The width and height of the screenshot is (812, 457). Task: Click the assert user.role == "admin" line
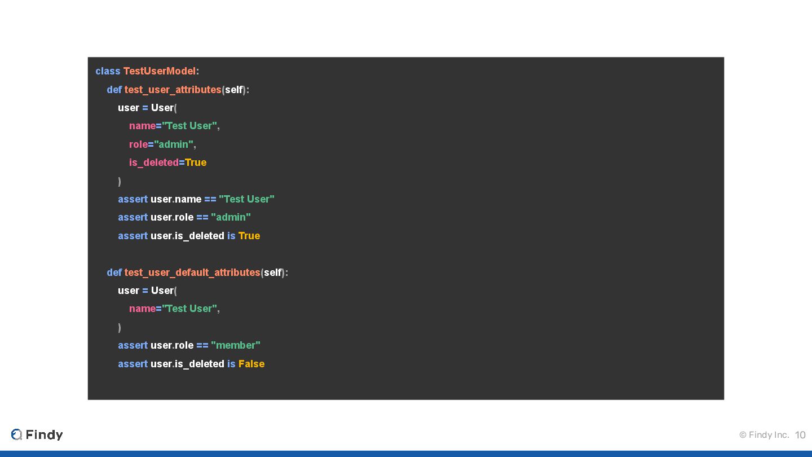point(184,217)
